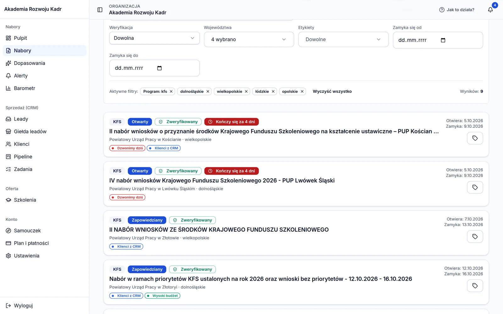Open the Jak to działa? help
This screenshot has height=314, width=503.
(457, 10)
